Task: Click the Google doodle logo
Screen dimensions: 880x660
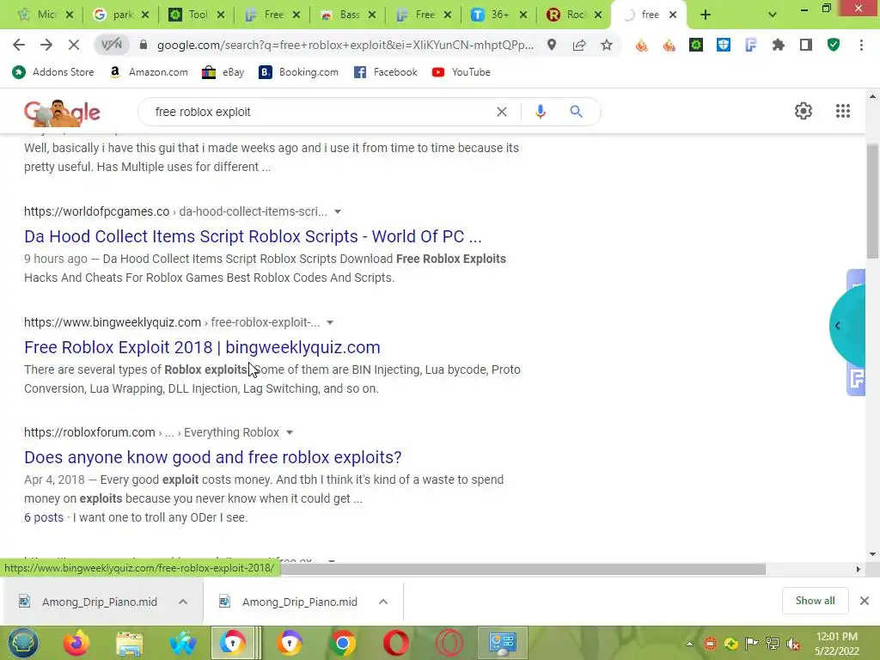Action: [62, 113]
